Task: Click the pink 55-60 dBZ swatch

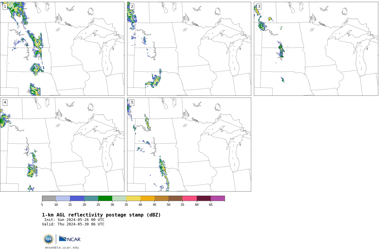Action: coord(190,198)
